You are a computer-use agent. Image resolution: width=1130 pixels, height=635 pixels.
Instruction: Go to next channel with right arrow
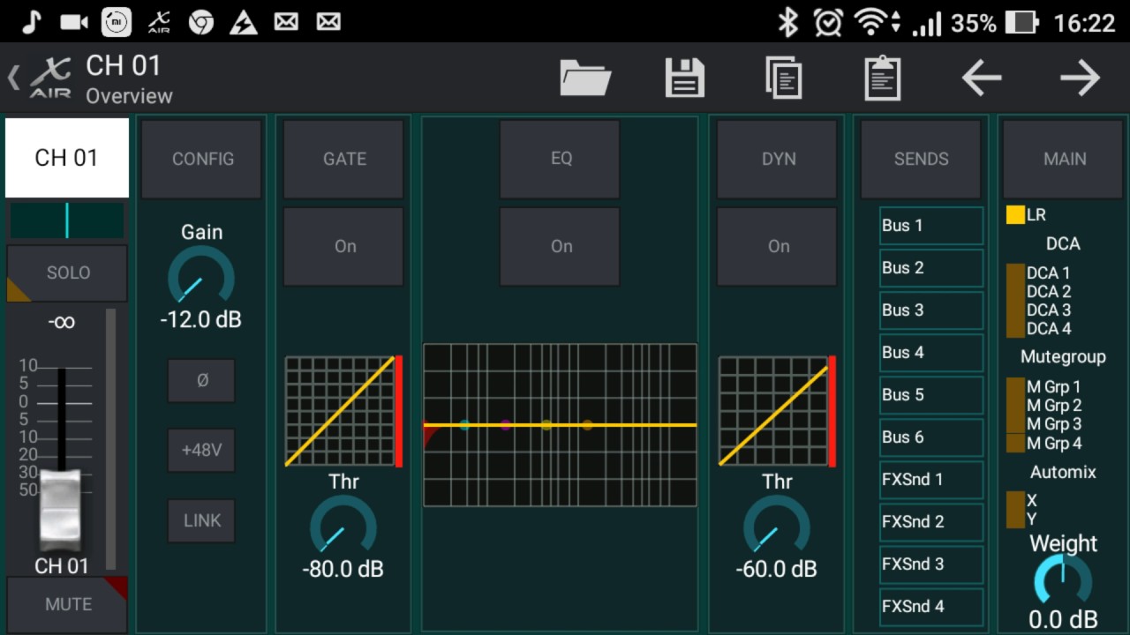pos(1080,78)
